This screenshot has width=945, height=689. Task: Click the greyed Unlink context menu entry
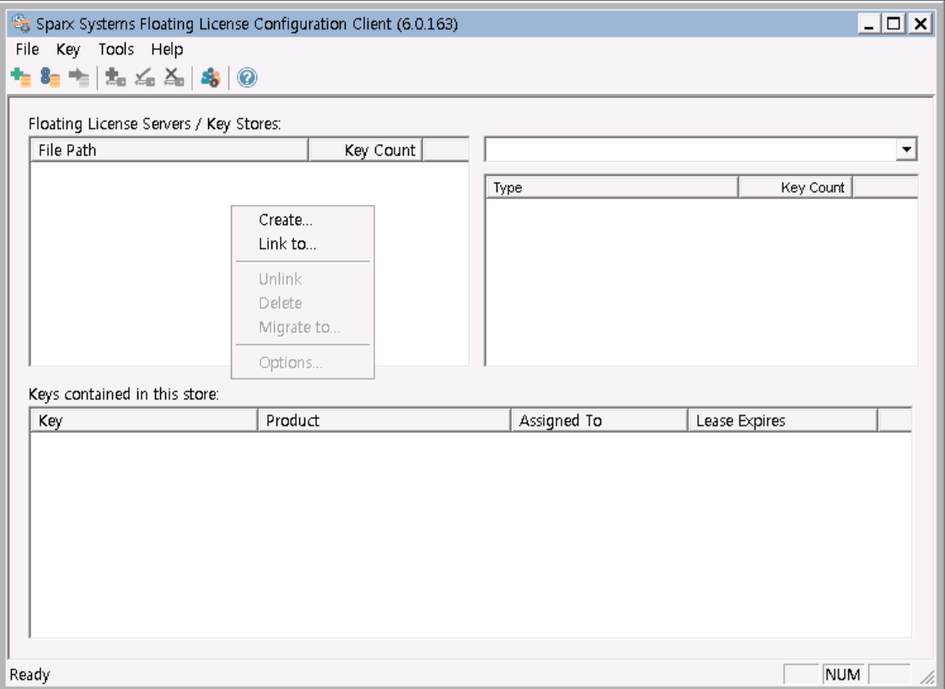(303, 279)
